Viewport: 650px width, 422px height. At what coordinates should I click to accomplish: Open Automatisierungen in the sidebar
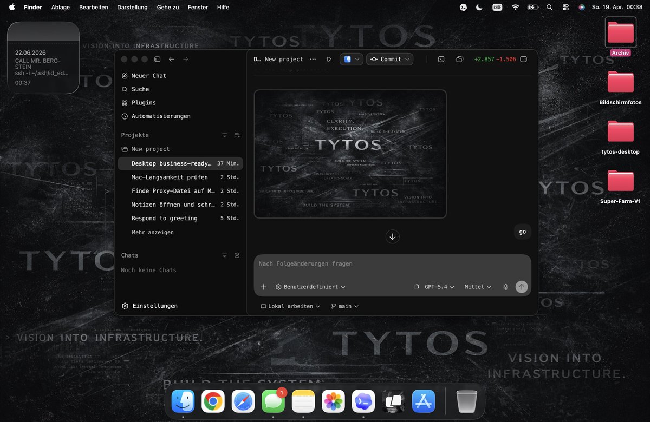pos(155,116)
